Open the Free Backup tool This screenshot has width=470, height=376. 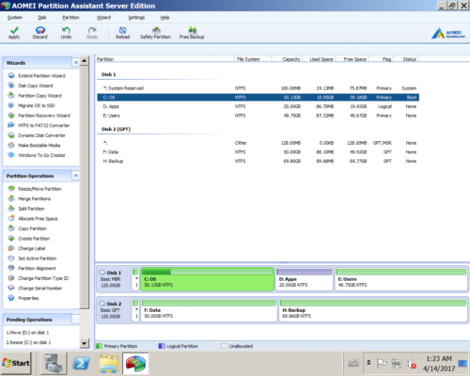(192, 33)
